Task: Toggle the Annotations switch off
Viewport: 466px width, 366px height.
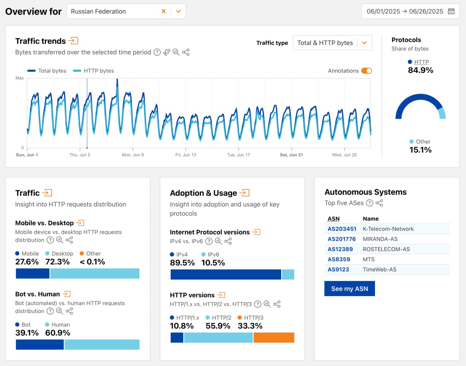Action: click(x=366, y=71)
